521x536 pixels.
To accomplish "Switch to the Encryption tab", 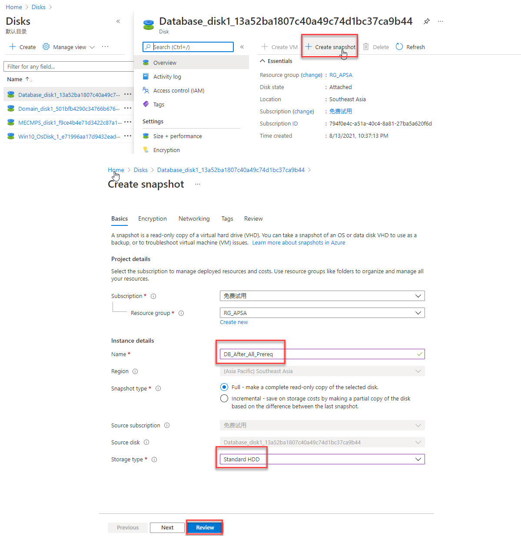I will (x=152, y=218).
